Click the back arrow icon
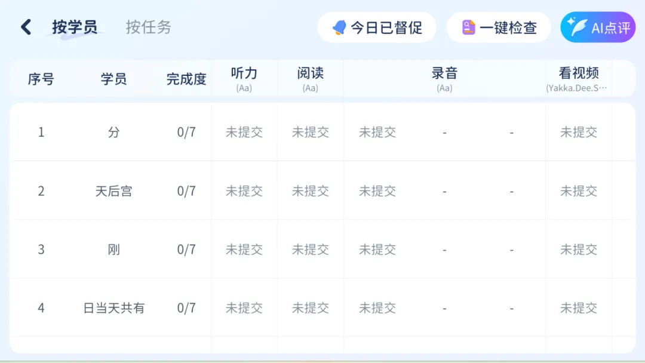Screen dimensions: 645x363 (x=26, y=27)
